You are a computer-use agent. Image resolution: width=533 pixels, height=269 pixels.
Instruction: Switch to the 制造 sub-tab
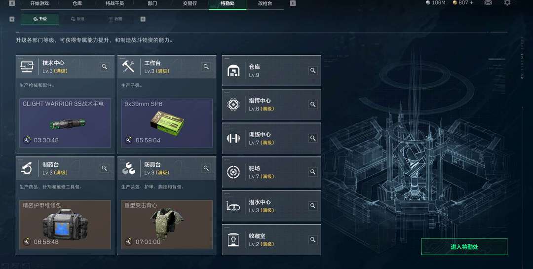pos(77,19)
